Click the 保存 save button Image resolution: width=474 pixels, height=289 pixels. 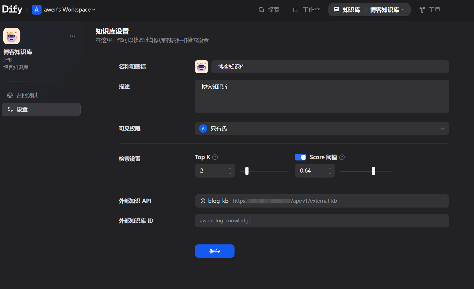coord(214,251)
